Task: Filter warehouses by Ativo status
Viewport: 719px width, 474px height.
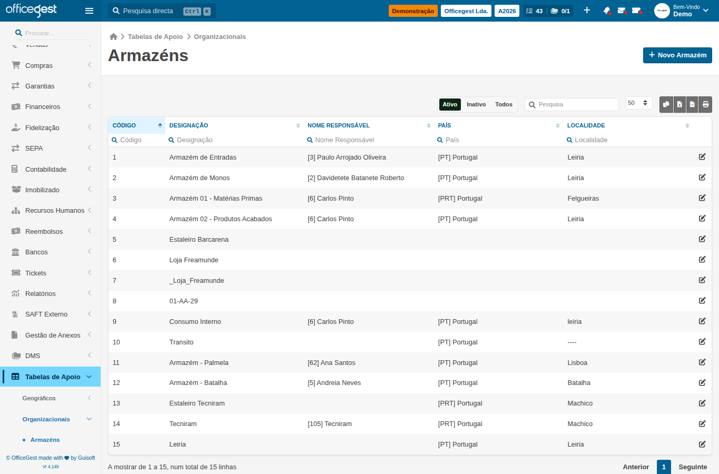Action: point(450,104)
